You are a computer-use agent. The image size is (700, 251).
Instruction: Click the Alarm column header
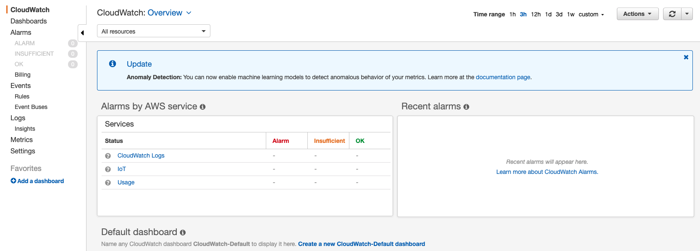(x=281, y=141)
